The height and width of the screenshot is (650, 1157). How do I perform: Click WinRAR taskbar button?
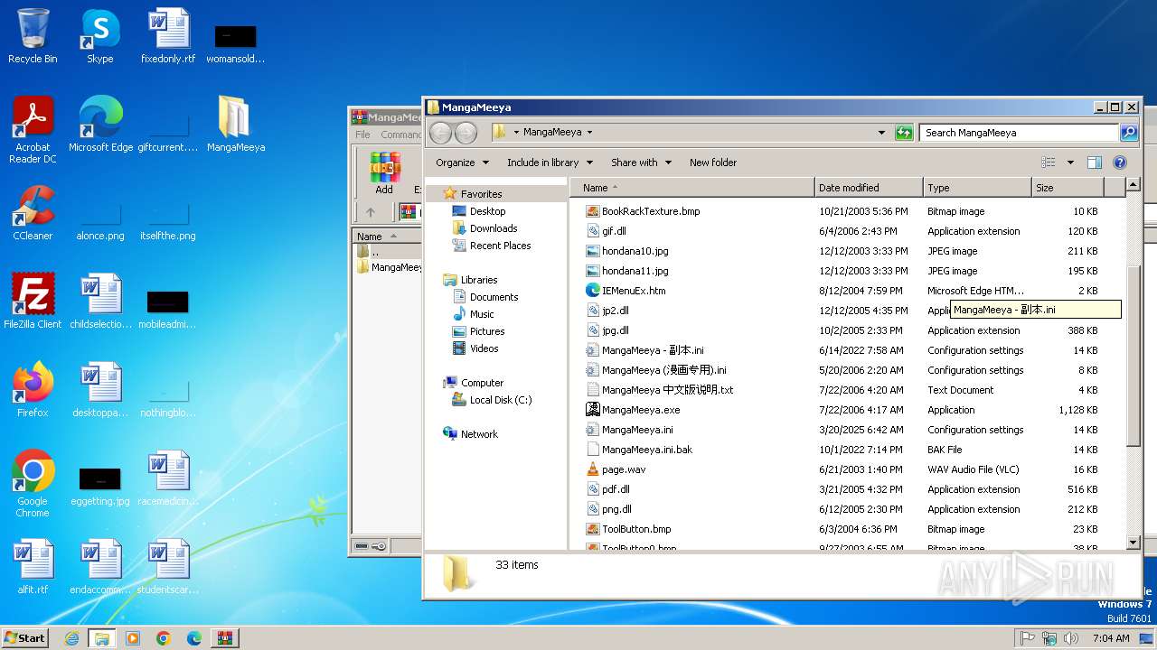[x=225, y=638]
